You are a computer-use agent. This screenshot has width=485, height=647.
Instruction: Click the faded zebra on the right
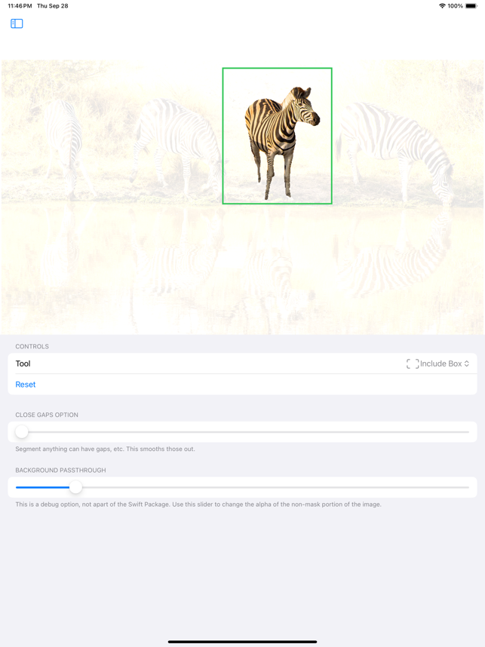click(x=396, y=151)
